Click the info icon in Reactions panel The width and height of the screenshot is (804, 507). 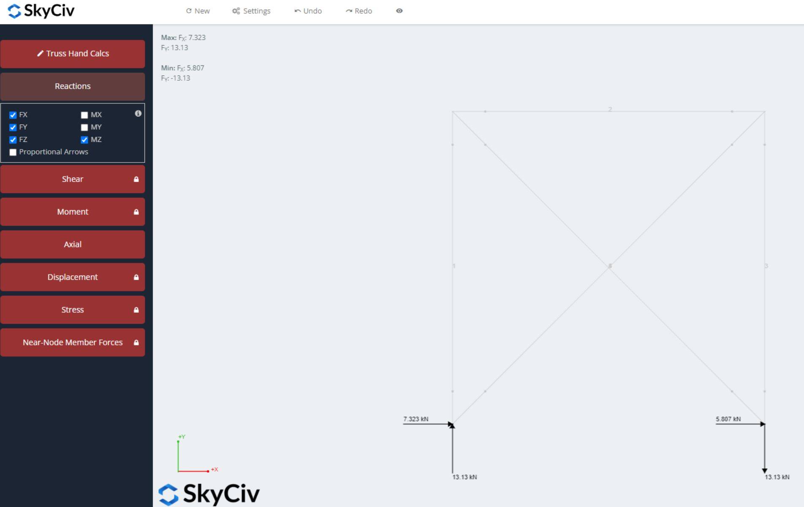point(138,114)
